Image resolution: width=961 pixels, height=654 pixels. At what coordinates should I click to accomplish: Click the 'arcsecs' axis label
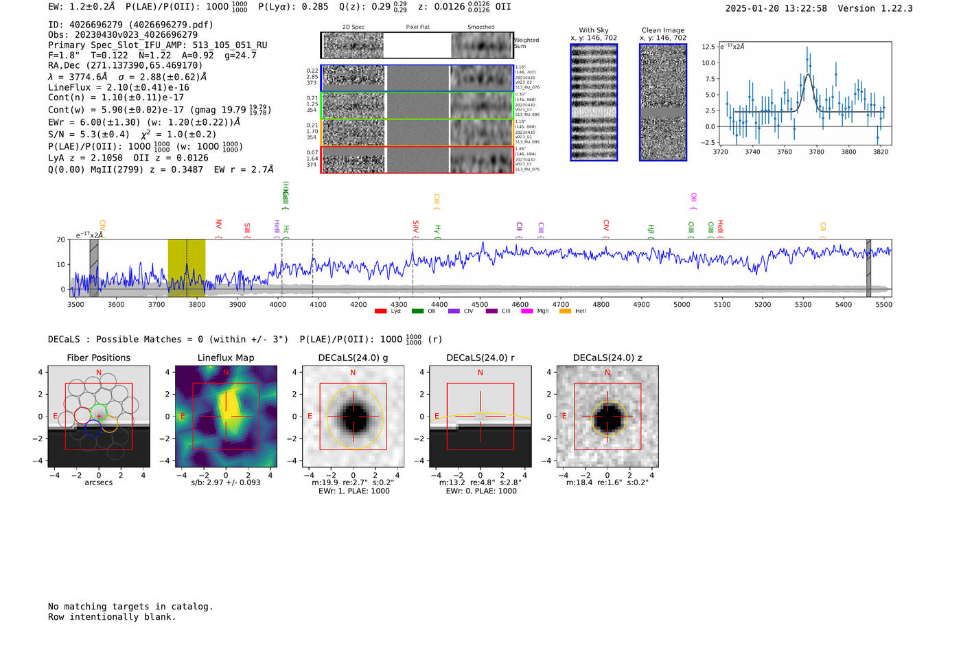point(99,482)
